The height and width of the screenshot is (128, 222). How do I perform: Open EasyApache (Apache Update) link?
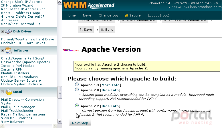(x=25, y=62)
